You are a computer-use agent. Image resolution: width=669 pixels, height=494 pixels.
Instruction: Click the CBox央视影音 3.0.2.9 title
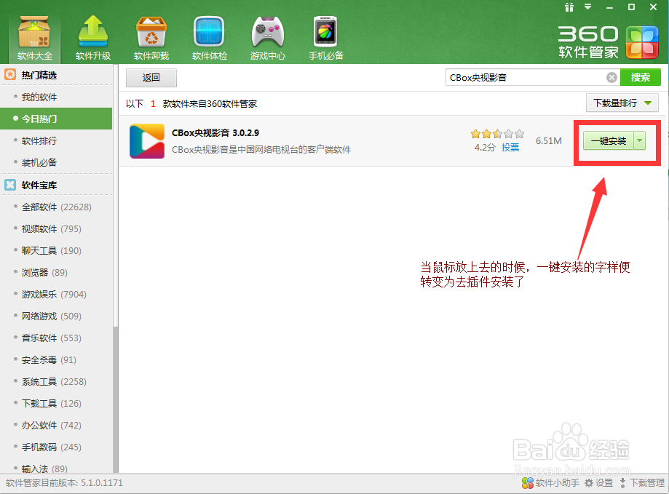[x=215, y=133]
